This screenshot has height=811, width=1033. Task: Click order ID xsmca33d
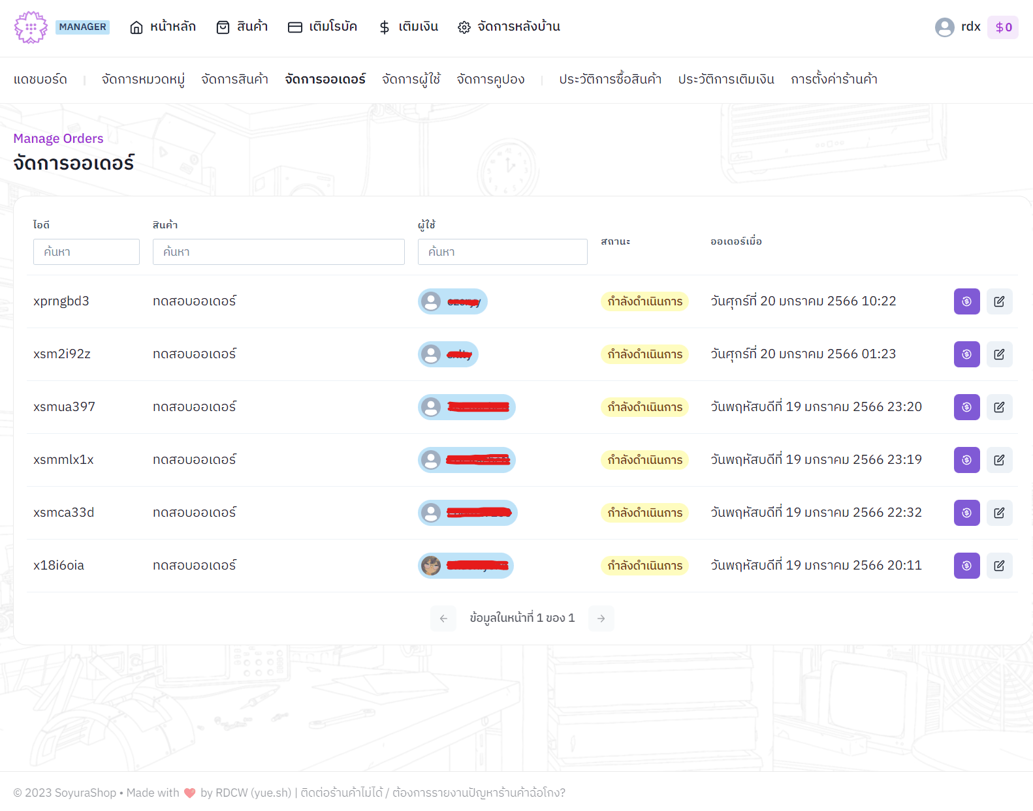coord(64,513)
